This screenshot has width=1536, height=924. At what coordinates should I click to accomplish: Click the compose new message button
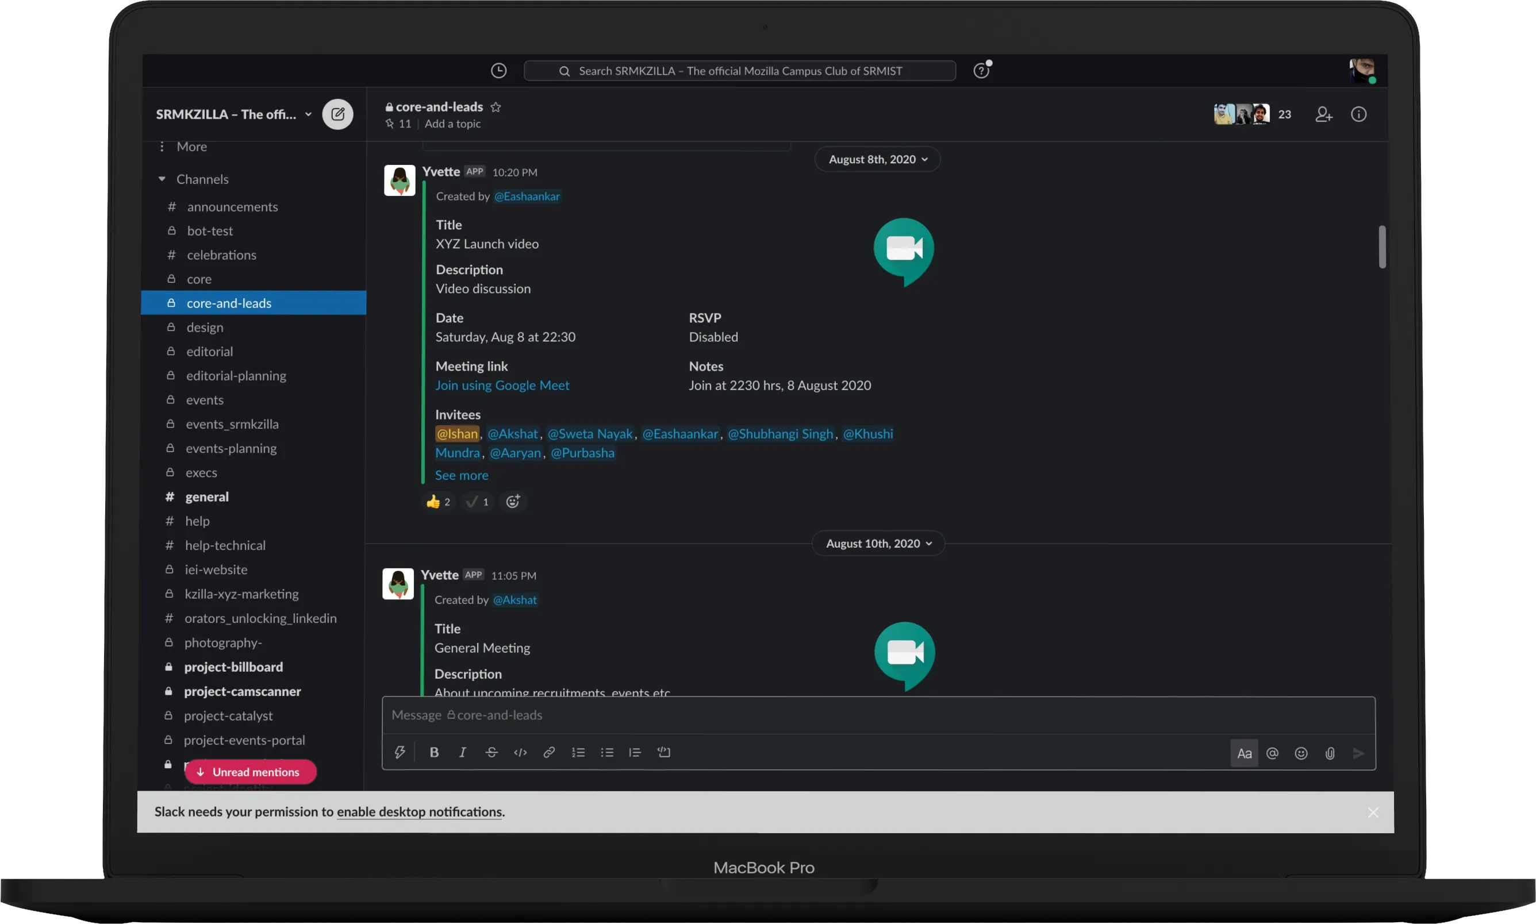(337, 114)
